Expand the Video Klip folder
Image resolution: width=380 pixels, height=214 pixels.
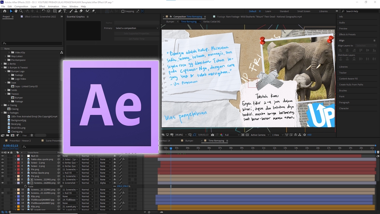[9, 52]
